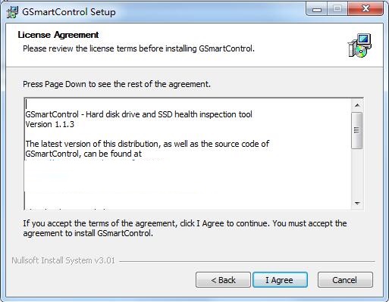The width and height of the screenshot is (389, 302).
Task: Click the GSmartControl Setup title bar icon
Action: tap(12, 12)
